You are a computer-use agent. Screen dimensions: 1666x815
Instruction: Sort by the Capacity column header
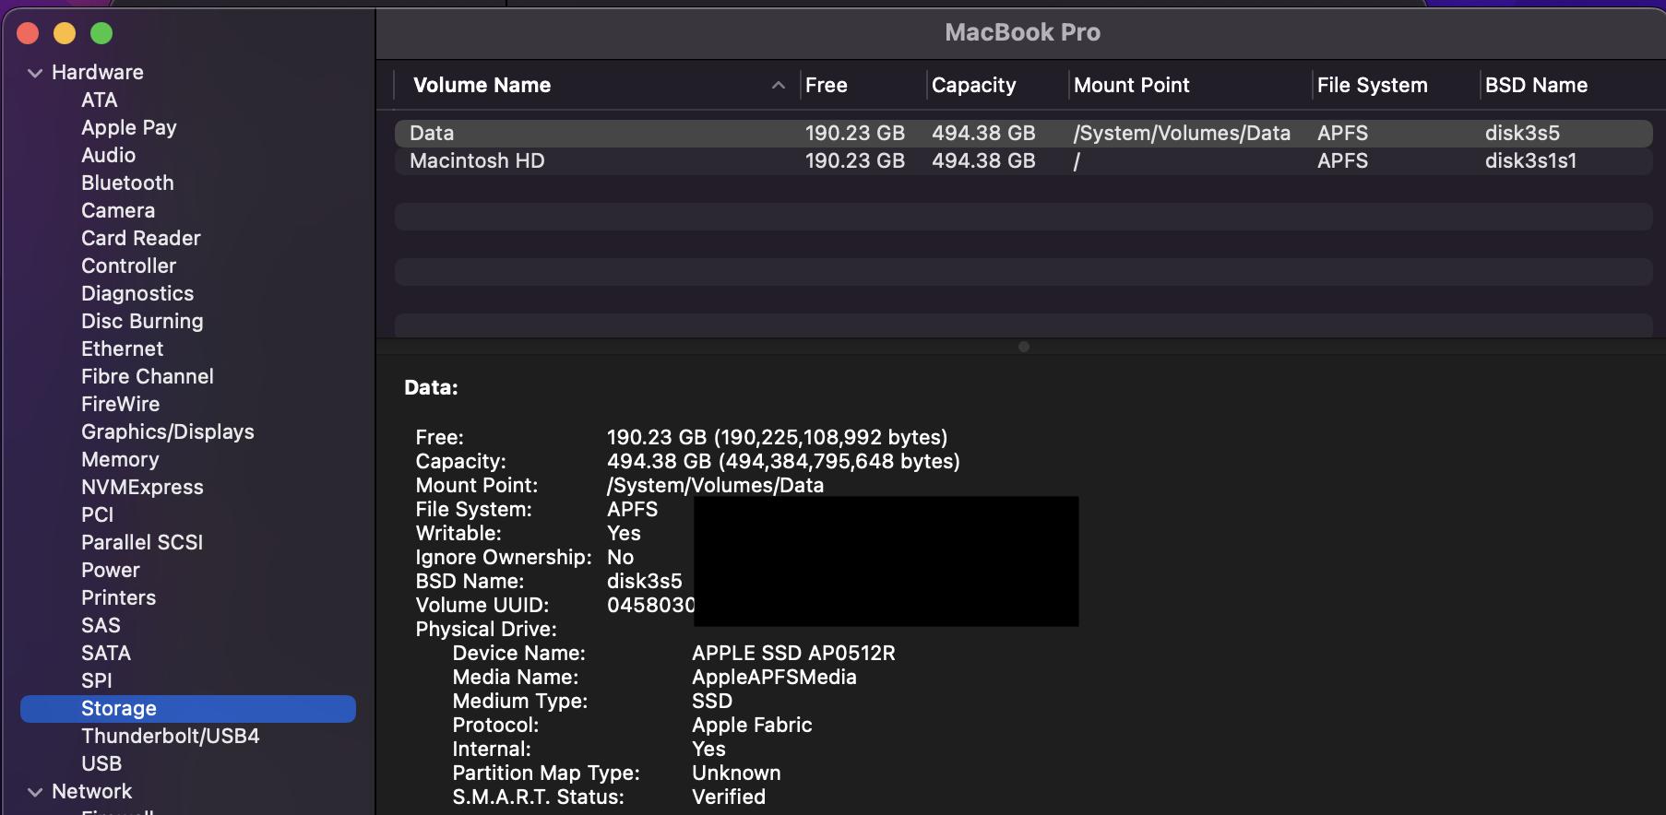coord(973,85)
